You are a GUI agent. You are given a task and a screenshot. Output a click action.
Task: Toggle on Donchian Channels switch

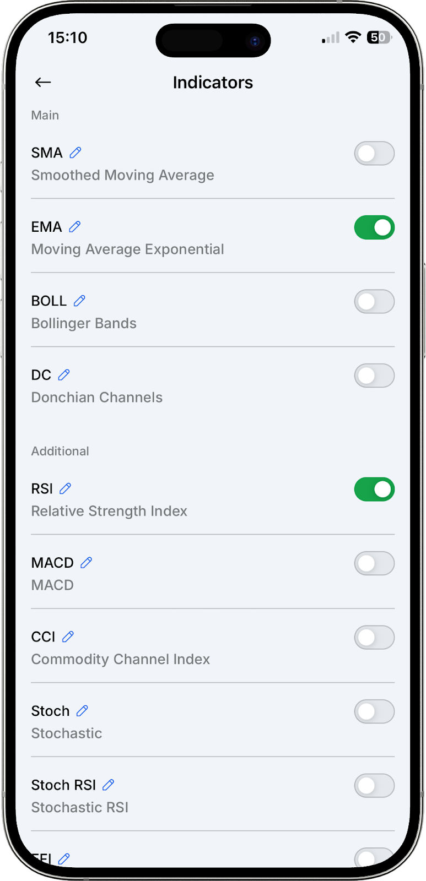point(374,376)
